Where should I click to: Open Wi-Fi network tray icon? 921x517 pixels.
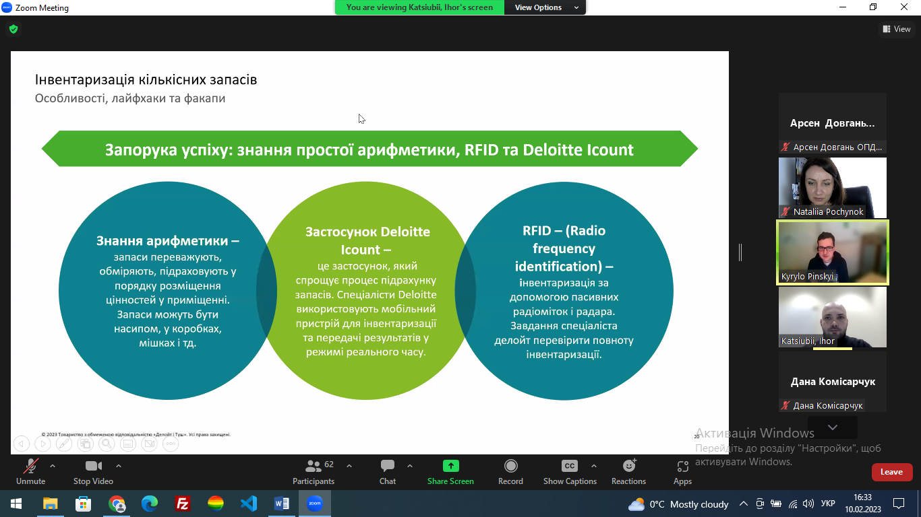[792, 504]
